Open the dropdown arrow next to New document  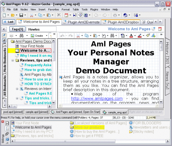(8, 15)
